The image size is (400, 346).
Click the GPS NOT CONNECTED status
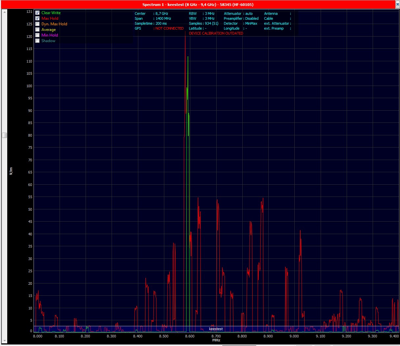click(170, 28)
